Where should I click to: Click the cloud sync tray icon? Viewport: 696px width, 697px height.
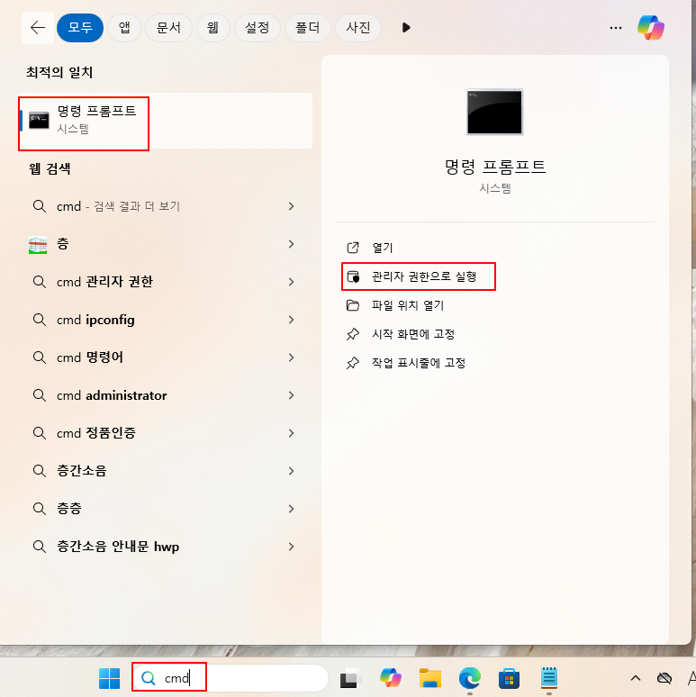click(664, 678)
